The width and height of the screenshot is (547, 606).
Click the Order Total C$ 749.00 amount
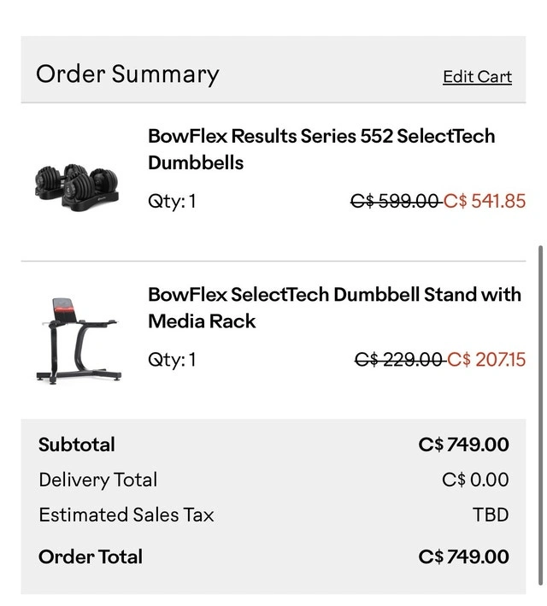pos(464,557)
